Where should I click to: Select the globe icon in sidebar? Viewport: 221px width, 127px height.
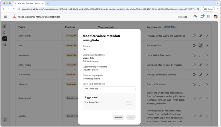click(5, 27)
